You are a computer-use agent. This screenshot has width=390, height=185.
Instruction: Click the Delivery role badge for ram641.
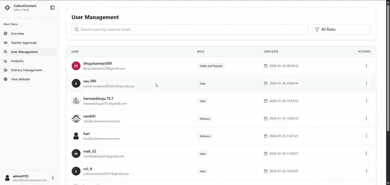(x=205, y=119)
